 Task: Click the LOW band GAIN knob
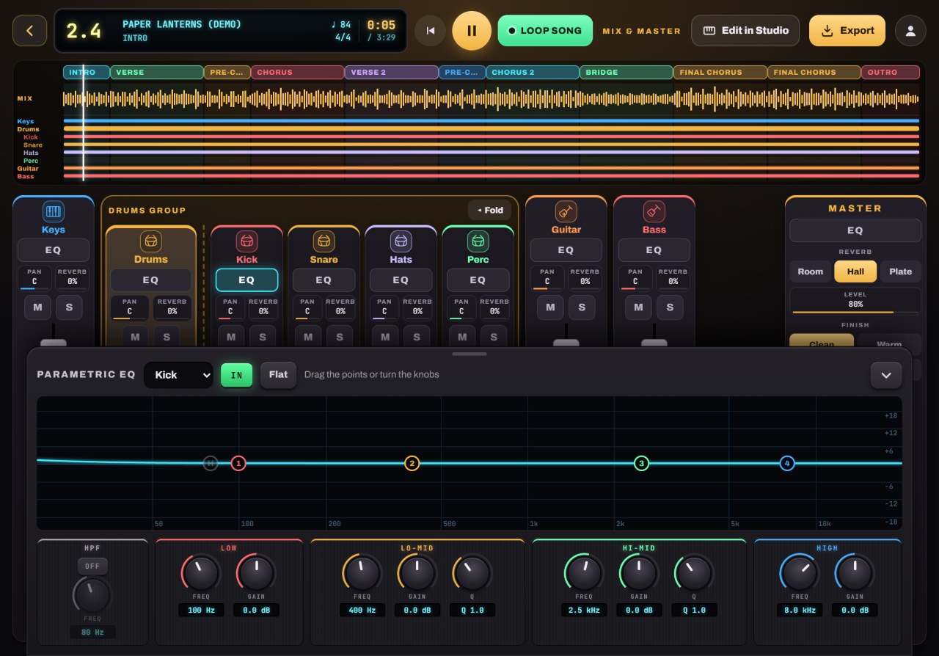click(x=256, y=572)
